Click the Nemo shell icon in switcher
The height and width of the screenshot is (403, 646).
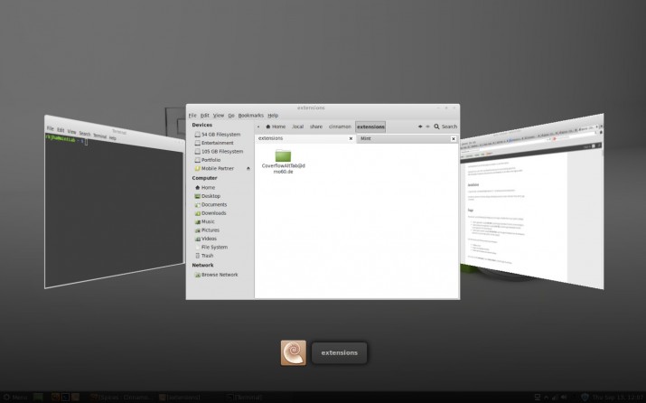tap(294, 351)
